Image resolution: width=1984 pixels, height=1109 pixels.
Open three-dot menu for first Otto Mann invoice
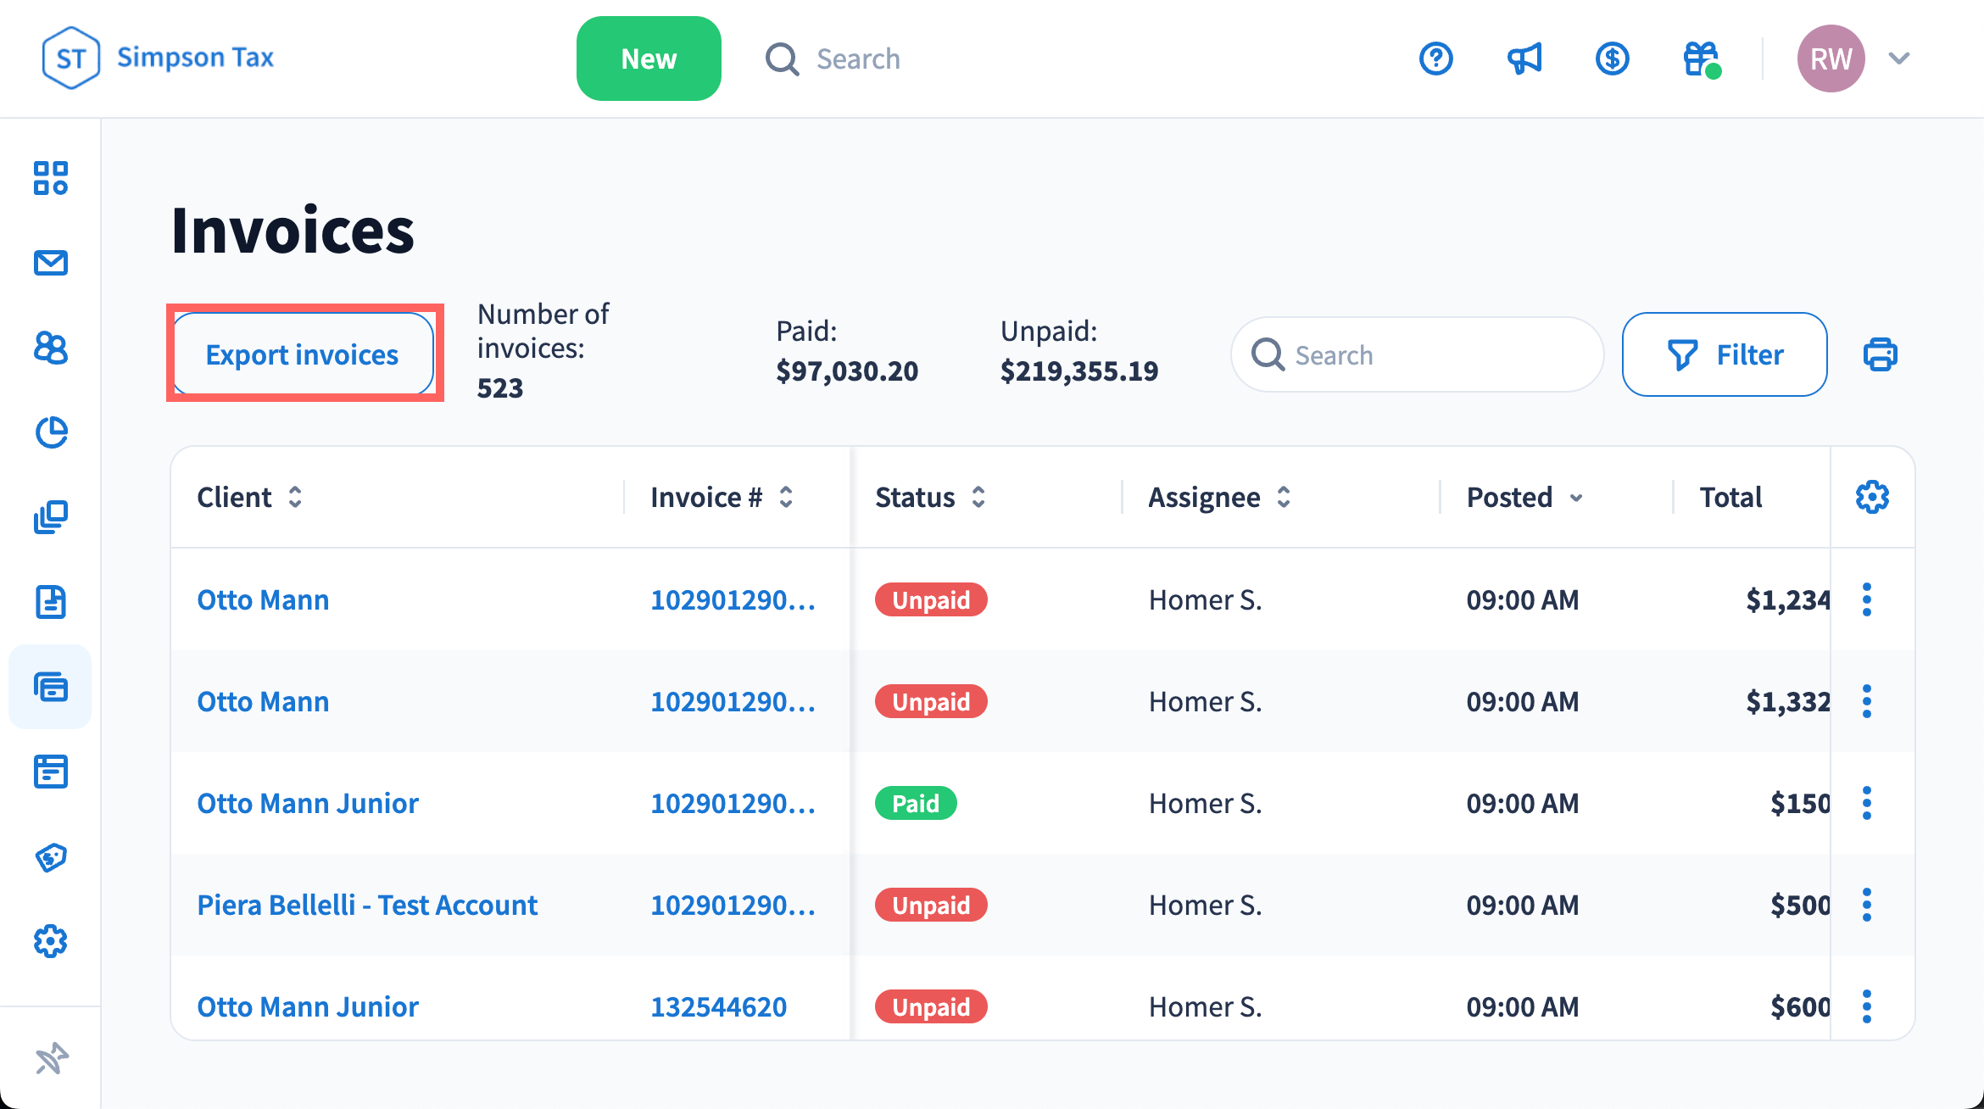(1866, 599)
